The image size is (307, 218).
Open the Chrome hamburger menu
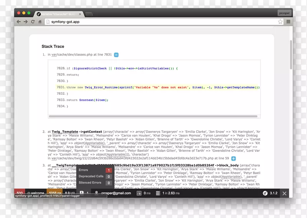coord(288,22)
